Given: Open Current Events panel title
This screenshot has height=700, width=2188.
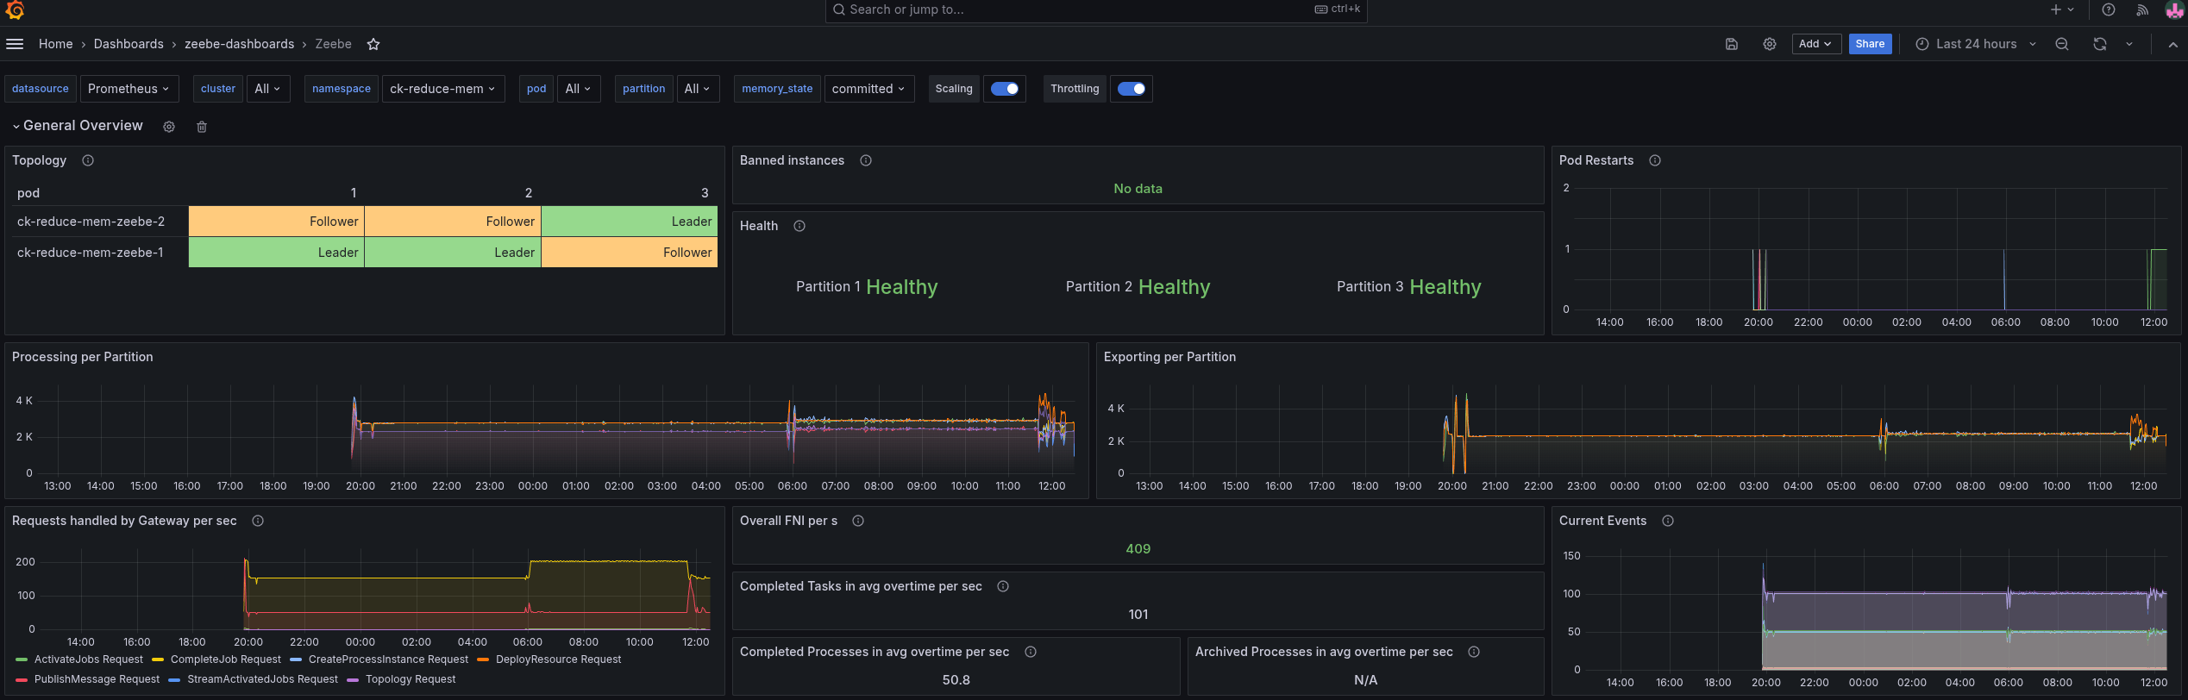Looking at the screenshot, I should [x=1602, y=521].
